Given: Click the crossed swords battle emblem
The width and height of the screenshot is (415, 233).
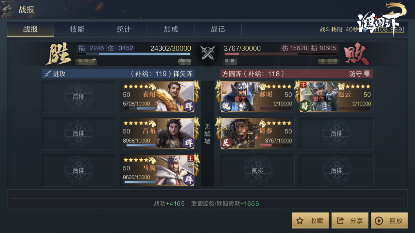Looking at the screenshot, I should pos(207,53).
